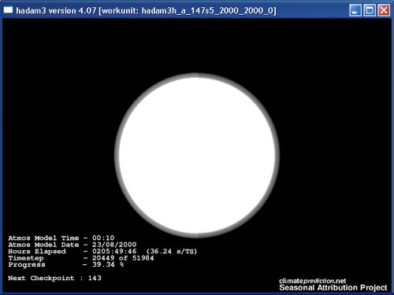
Task: Click the Hours Elapsed value 0205:49:46
Action: click(x=114, y=251)
